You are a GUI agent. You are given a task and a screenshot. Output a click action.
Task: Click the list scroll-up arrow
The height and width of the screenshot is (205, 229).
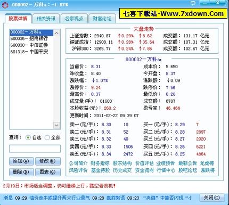(x=56, y=33)
